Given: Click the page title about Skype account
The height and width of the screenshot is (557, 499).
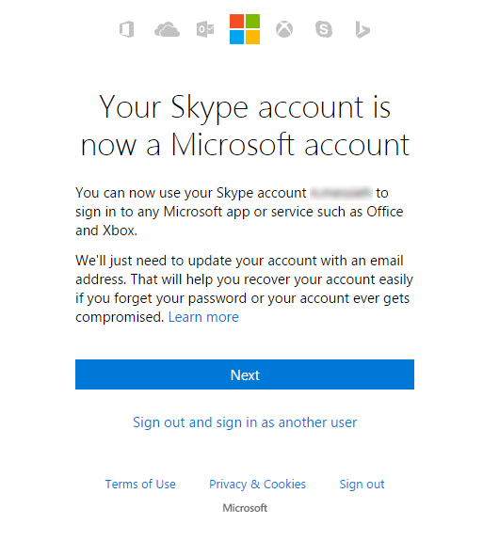Looking at the screenshot, I should tap(245, 125).
